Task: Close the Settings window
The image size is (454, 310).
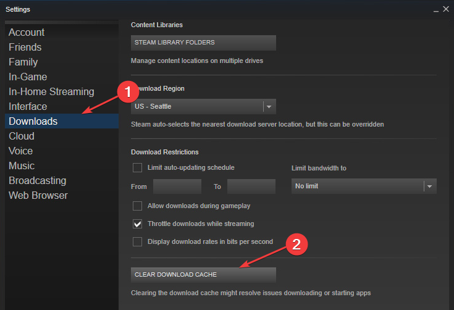Action: point(446,9)
